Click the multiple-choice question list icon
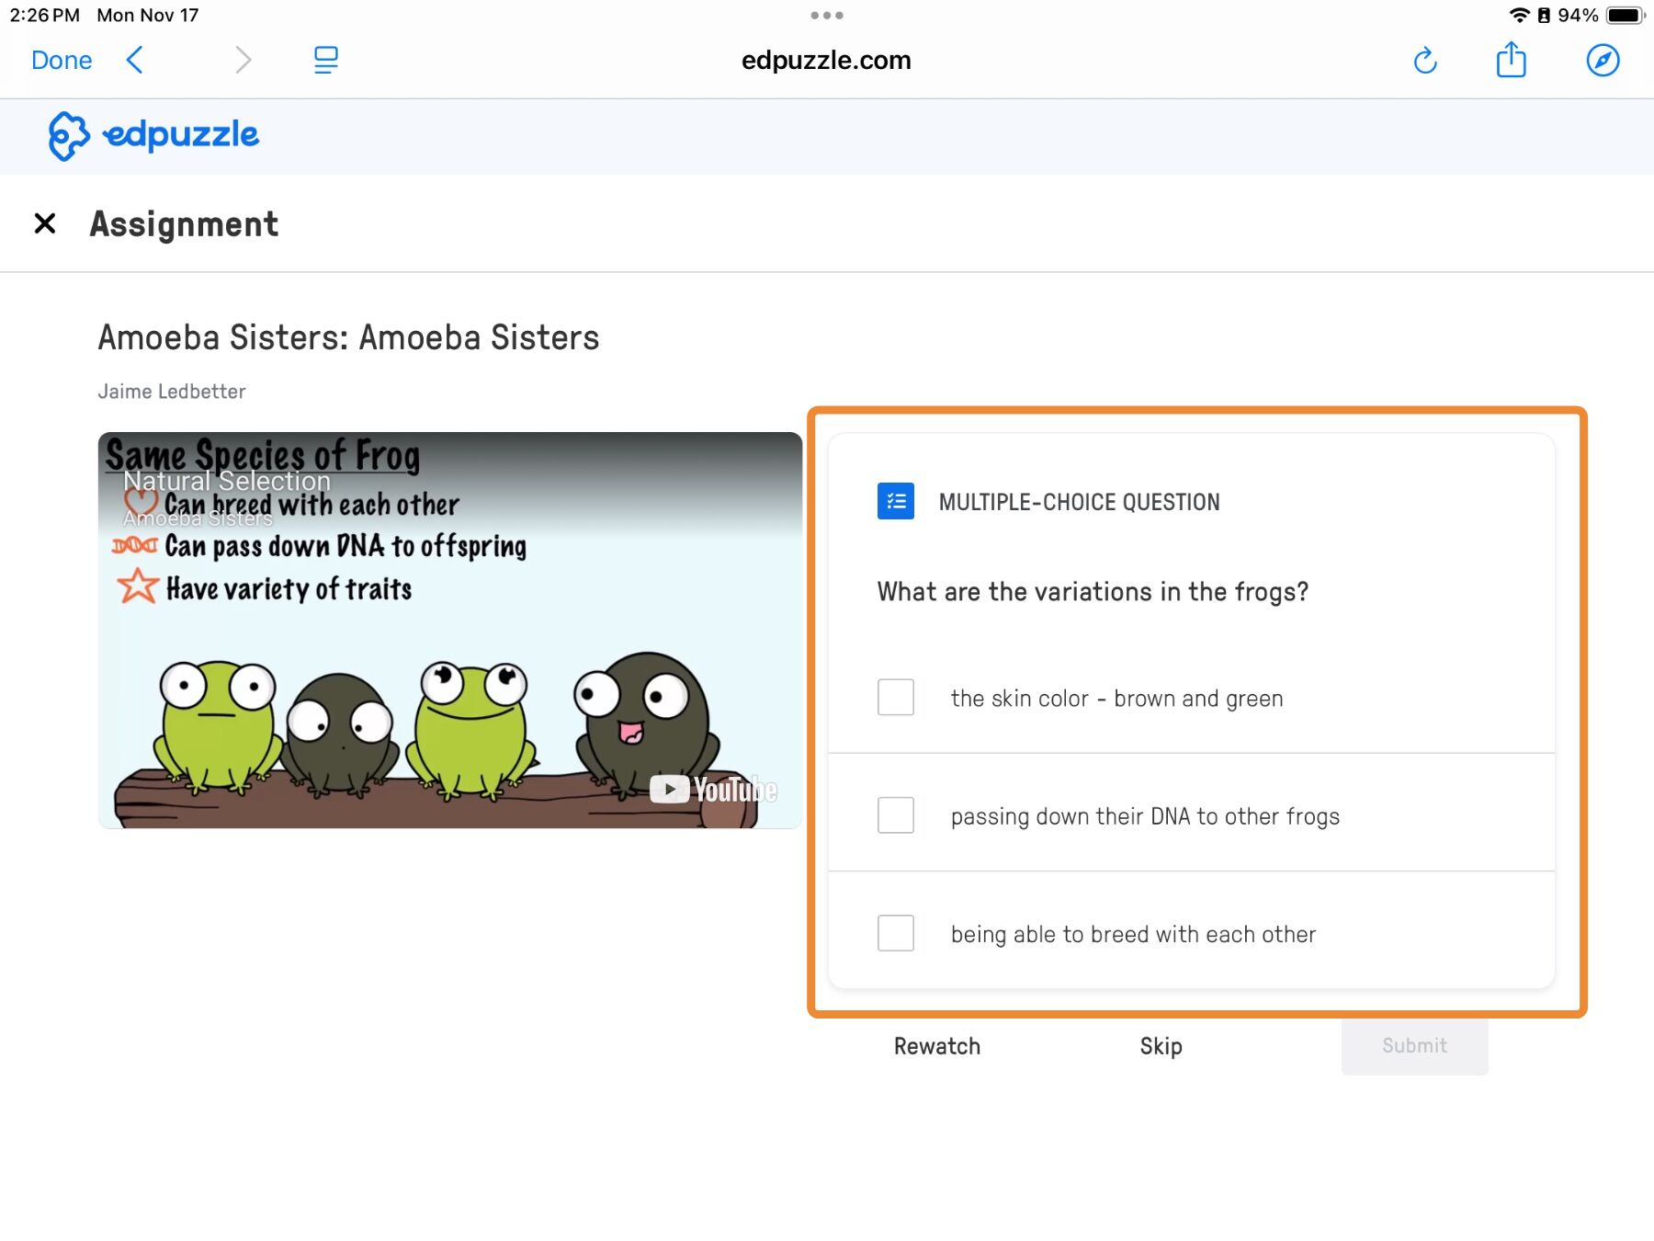 (895, 502)
